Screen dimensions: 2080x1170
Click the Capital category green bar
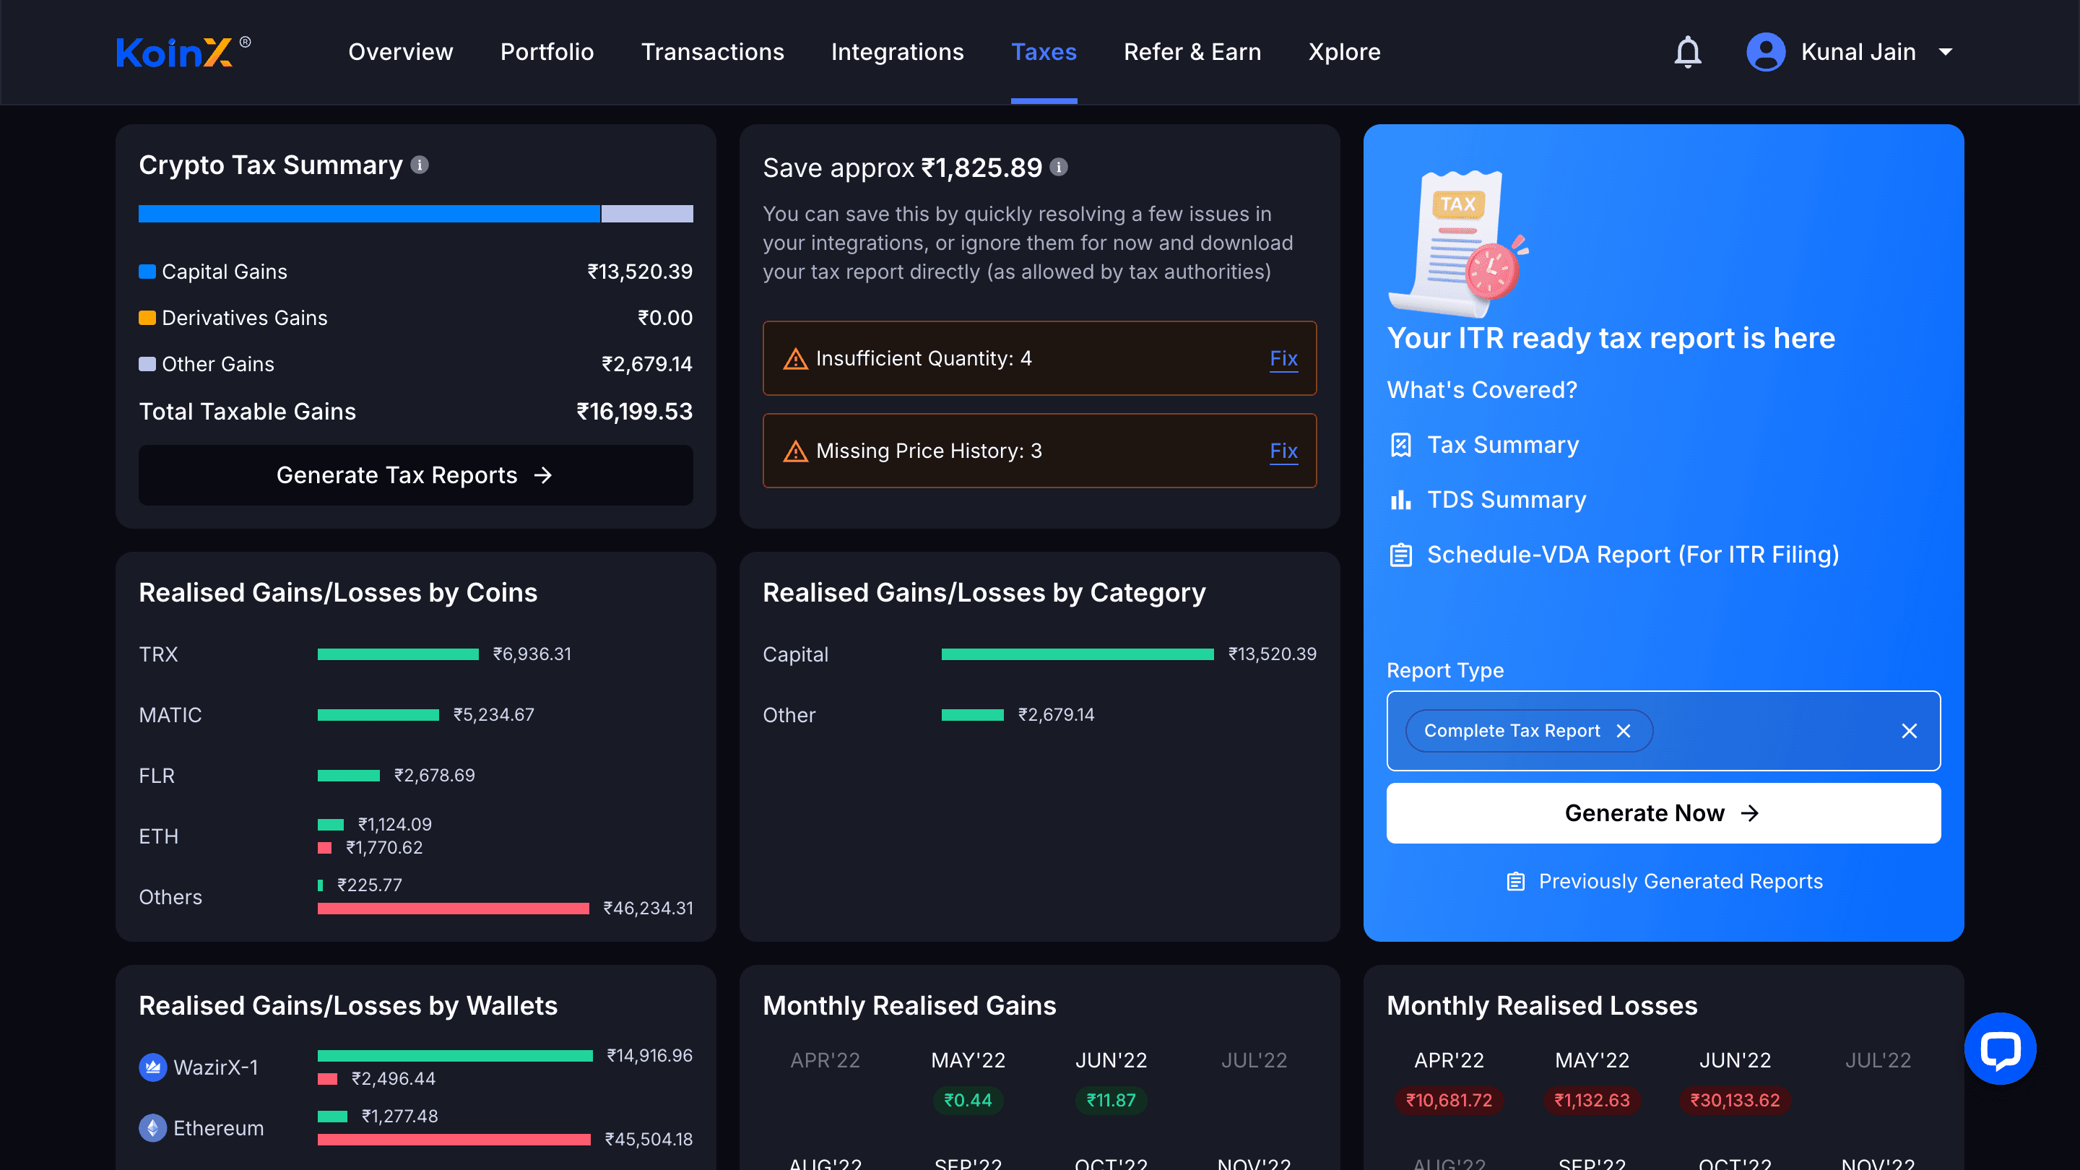pos(1077,654)
